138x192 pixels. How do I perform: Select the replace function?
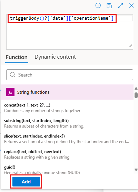(x=67, y=154)
